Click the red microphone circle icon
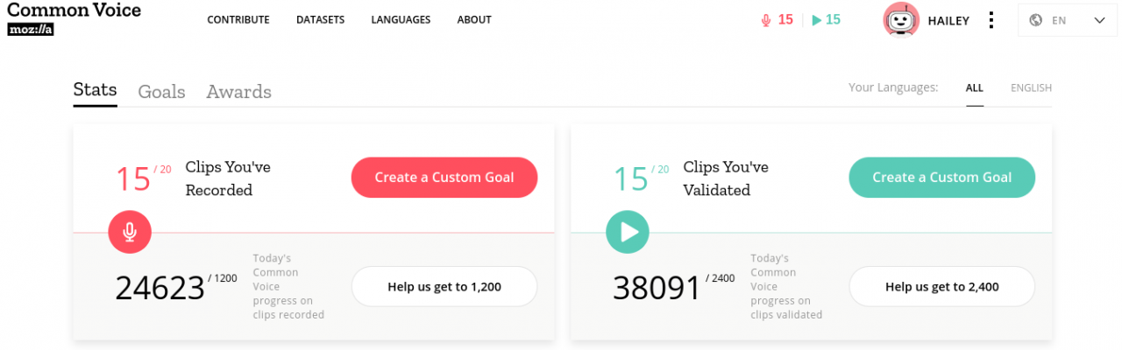The width and height of the screenshot is (1122, 350). tap(130, 232)
